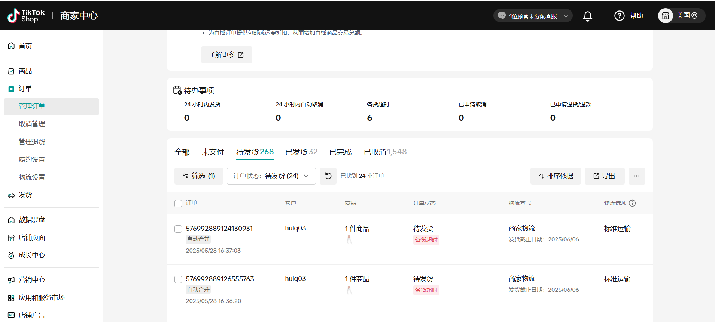The height and width of the screenshot is (322, 715).
Task: Open the 排序依据 sort menu
Action: pyautogui.click(x=556, y=176)
